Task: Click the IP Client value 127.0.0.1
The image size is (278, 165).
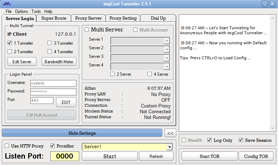Action: 65,34
